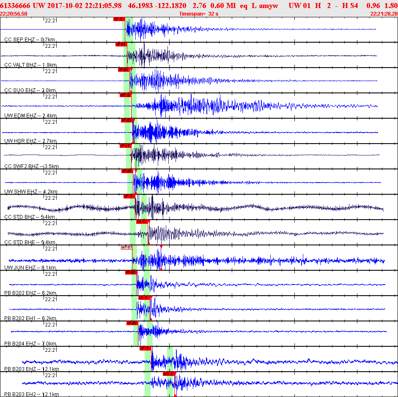
Task: Click the 'PB B203 EHZ -- 12.1km' channel label
Action: (x=32, y=369)
